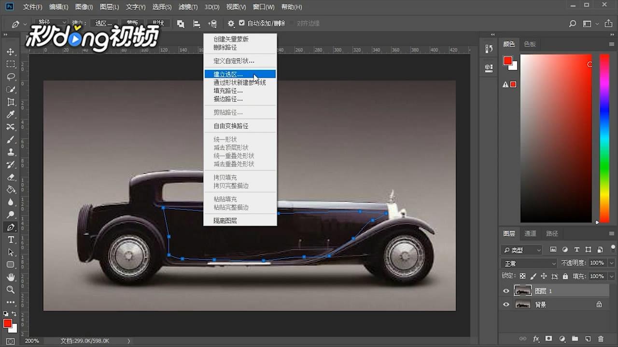
Task: Open the Layers panel menu
Action: (611, 233)
